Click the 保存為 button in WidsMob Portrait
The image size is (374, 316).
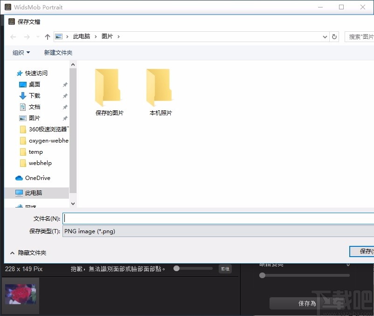(307, 303)
